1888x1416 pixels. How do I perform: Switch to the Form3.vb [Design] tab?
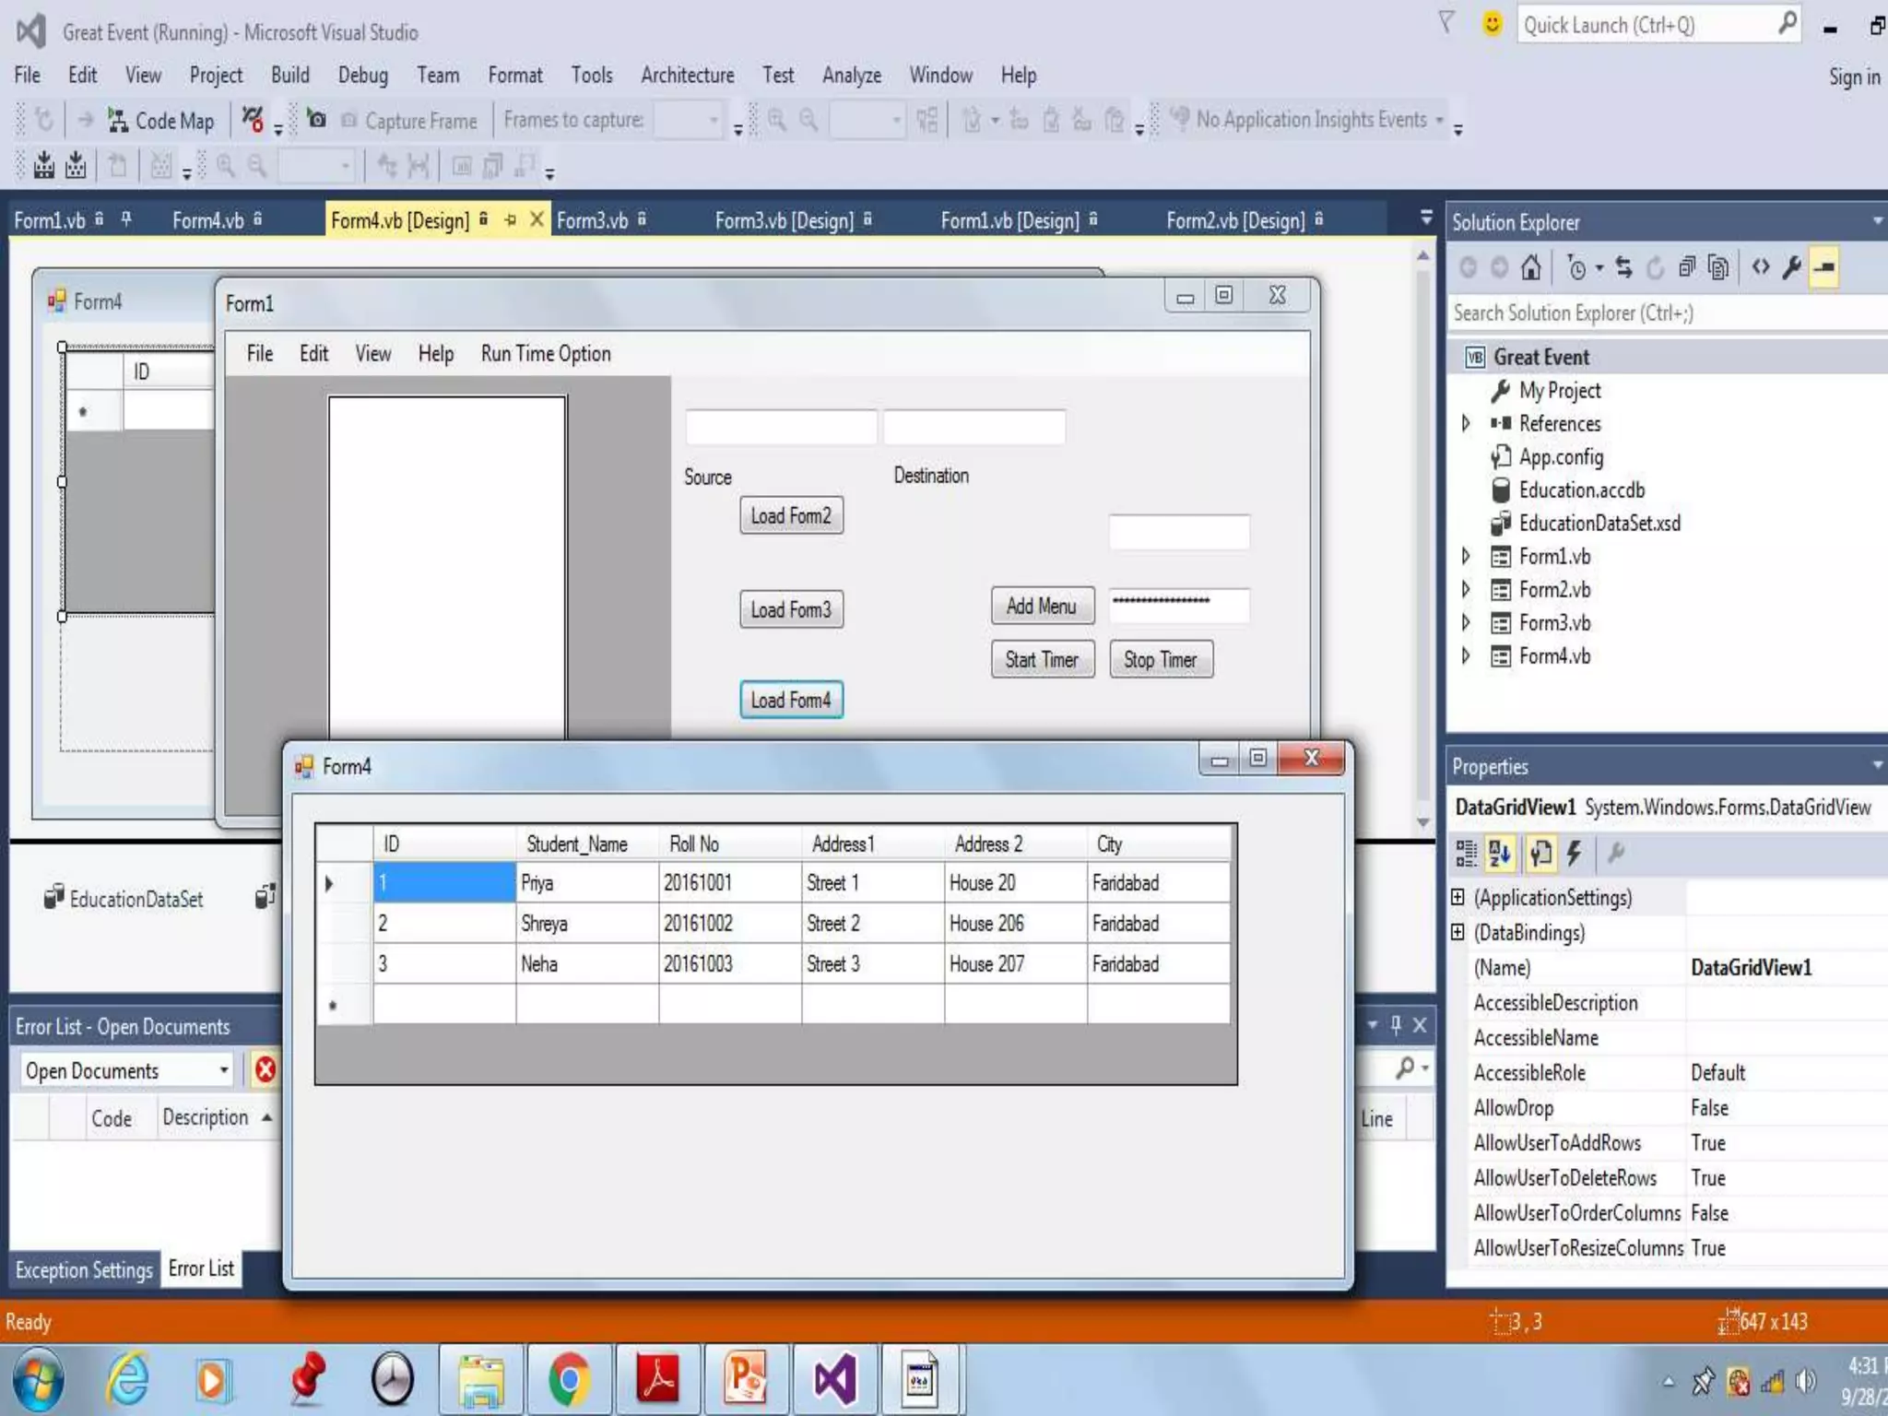click(784, 220)
